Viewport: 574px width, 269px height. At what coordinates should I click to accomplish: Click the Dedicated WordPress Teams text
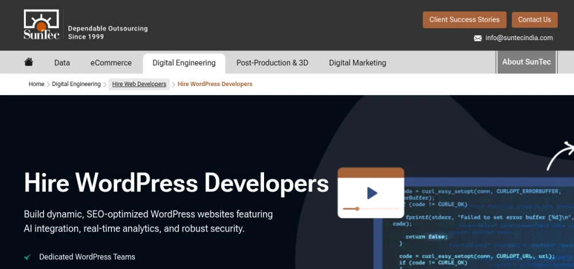click(x=87, y=257)
